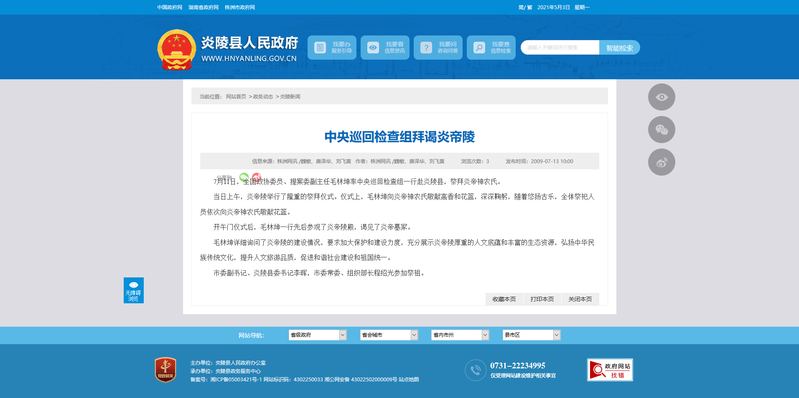Open the Weibo icon on right sidebar
This screenshot has width=799, height=398.
point(661,162)
